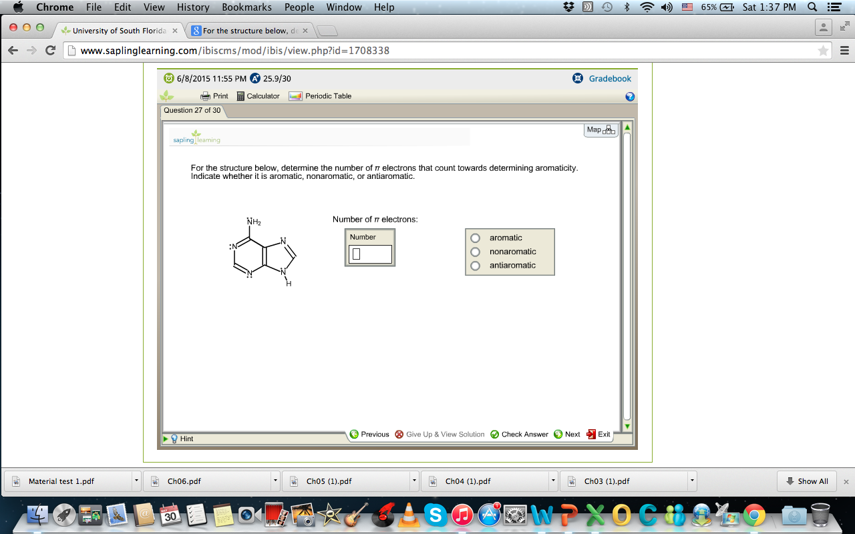
Task: Click the Print icon
Action: point(206,95)
